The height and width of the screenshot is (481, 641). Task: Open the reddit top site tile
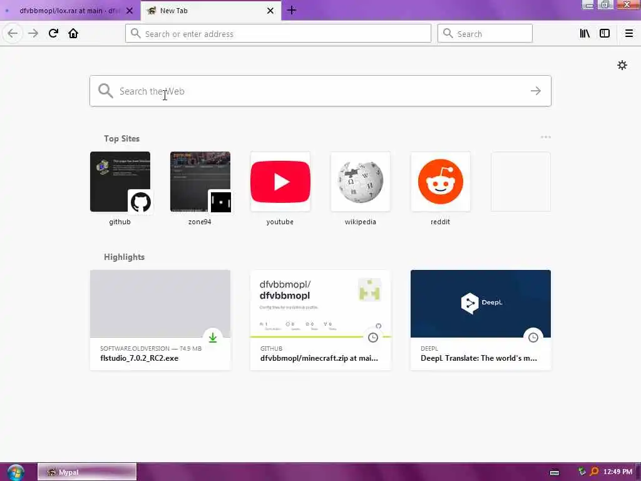[x=441, y=182]
